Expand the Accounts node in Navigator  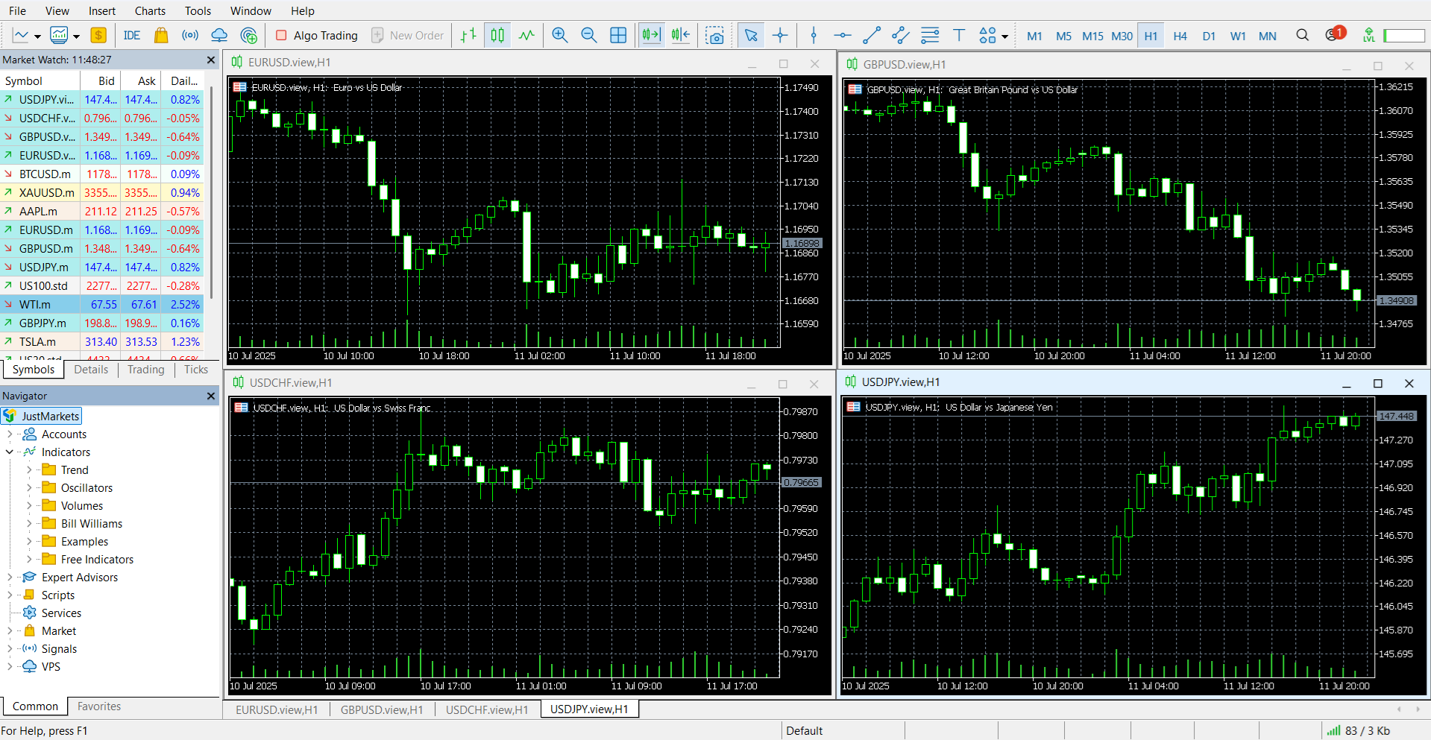tap(10, 434)
